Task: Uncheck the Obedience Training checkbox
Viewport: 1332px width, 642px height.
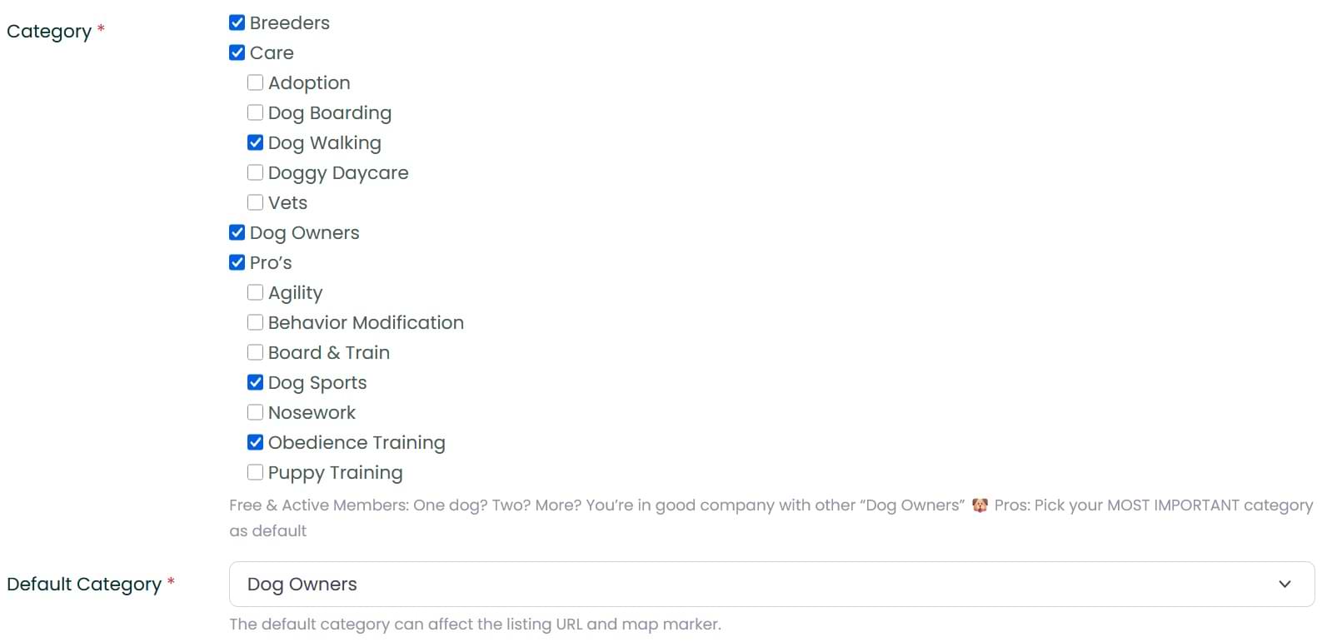Action: (256, 442)
